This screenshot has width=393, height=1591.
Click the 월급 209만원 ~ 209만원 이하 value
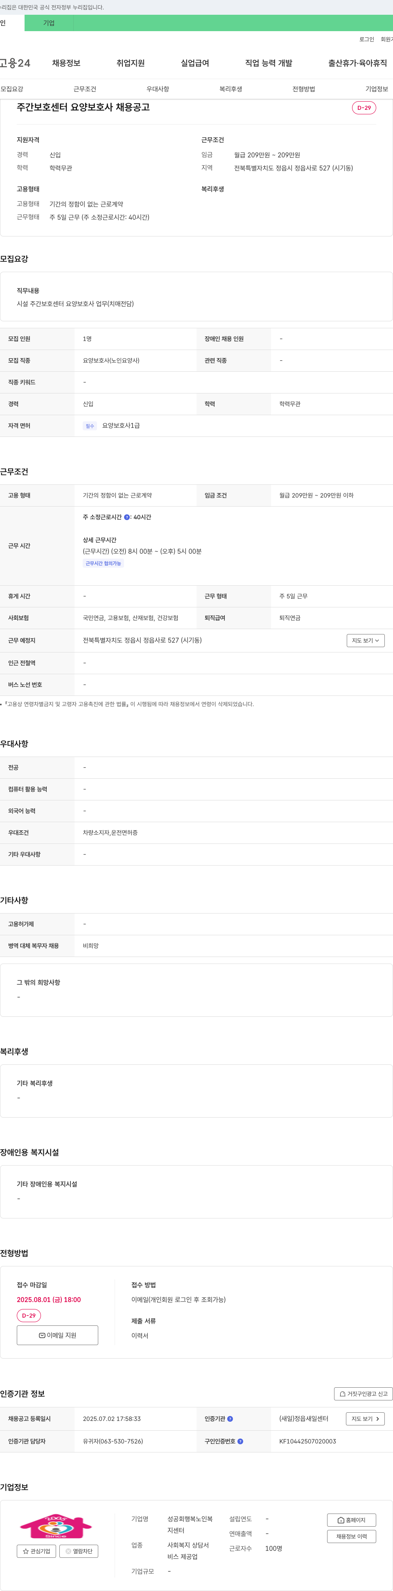coord(316,495)
